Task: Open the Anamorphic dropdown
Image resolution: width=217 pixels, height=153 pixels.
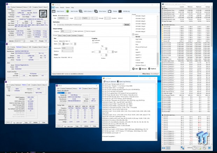Action: 68,48
